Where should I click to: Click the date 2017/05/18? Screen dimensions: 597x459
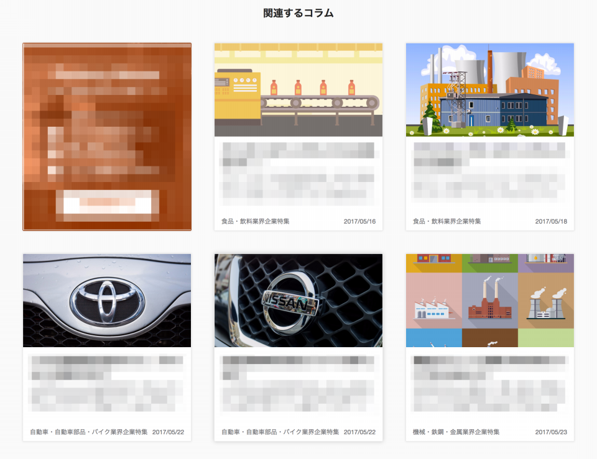click(552, 221)
